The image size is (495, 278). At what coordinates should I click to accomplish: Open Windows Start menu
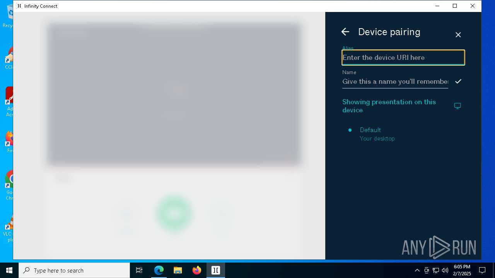pos(9,270)
